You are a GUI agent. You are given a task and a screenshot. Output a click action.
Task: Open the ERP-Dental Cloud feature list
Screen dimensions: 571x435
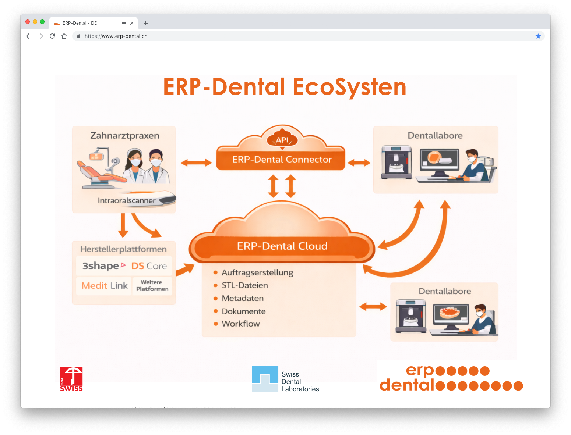point(279,298)
